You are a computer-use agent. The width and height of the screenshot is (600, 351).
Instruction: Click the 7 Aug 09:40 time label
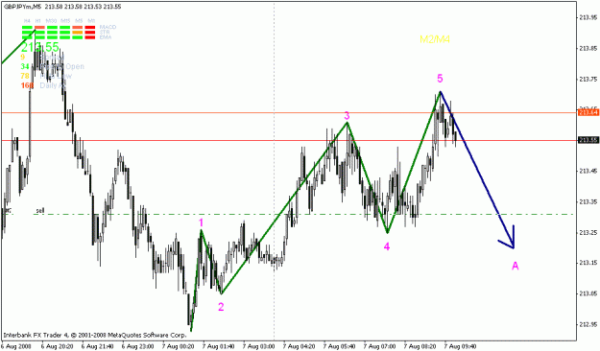pyautogui.click(x=461, y=346)
